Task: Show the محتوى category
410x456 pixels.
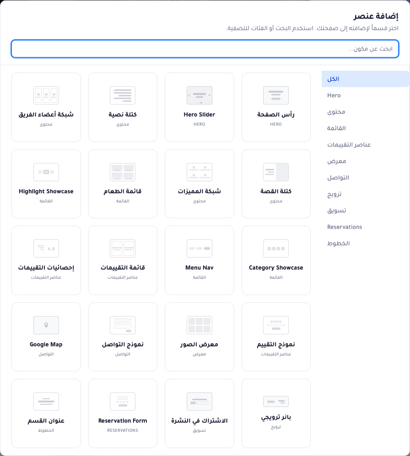Action: pyautogui.click(x=365, y=112)
